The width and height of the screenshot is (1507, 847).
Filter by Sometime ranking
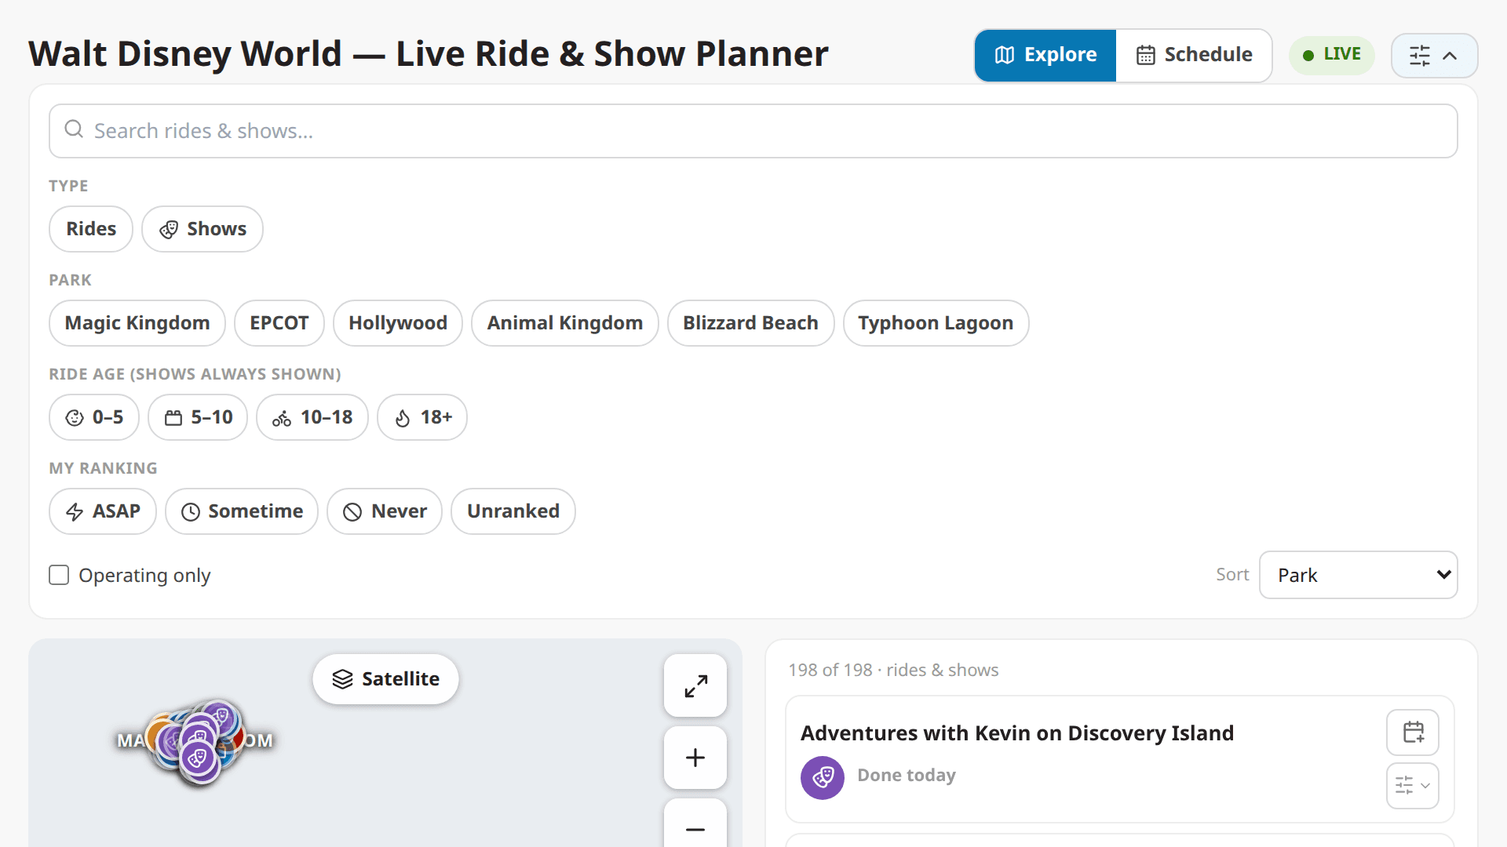pyautogui.click(x=242, y=511)
